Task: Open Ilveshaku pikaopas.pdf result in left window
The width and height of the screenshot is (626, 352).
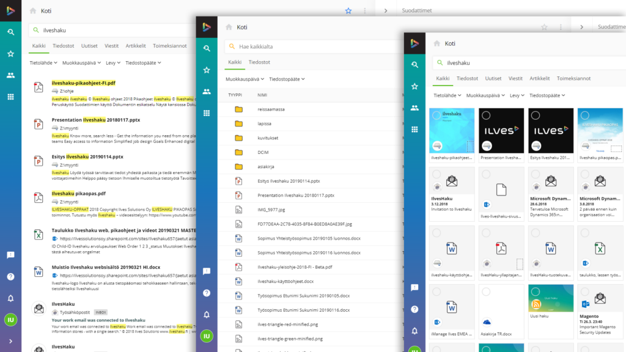Action: 79,194
